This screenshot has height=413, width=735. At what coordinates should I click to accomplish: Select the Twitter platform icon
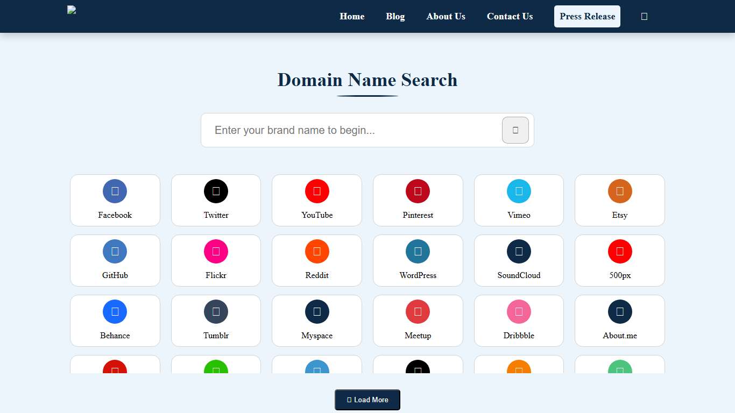coord(216,191)
